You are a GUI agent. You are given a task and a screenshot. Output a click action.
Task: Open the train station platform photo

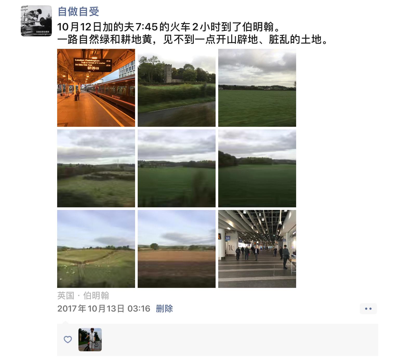96,88
